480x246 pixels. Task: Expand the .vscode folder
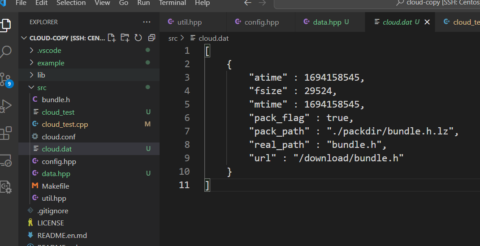[89, 50]
